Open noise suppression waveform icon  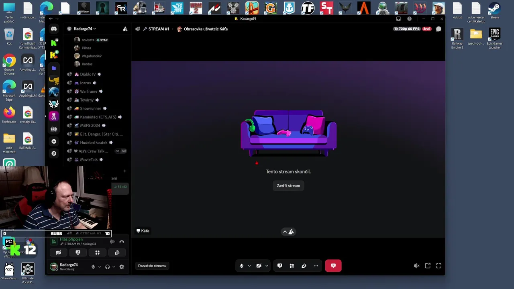tap(113, 242)
